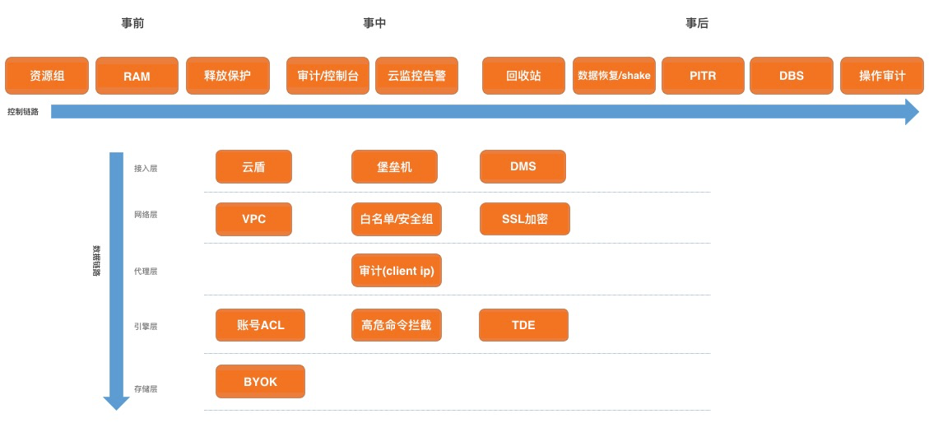Click the 白名单/安全组 box
This screenshot has width=929, height=423.
pyautogui.click(x=396, y=219)
